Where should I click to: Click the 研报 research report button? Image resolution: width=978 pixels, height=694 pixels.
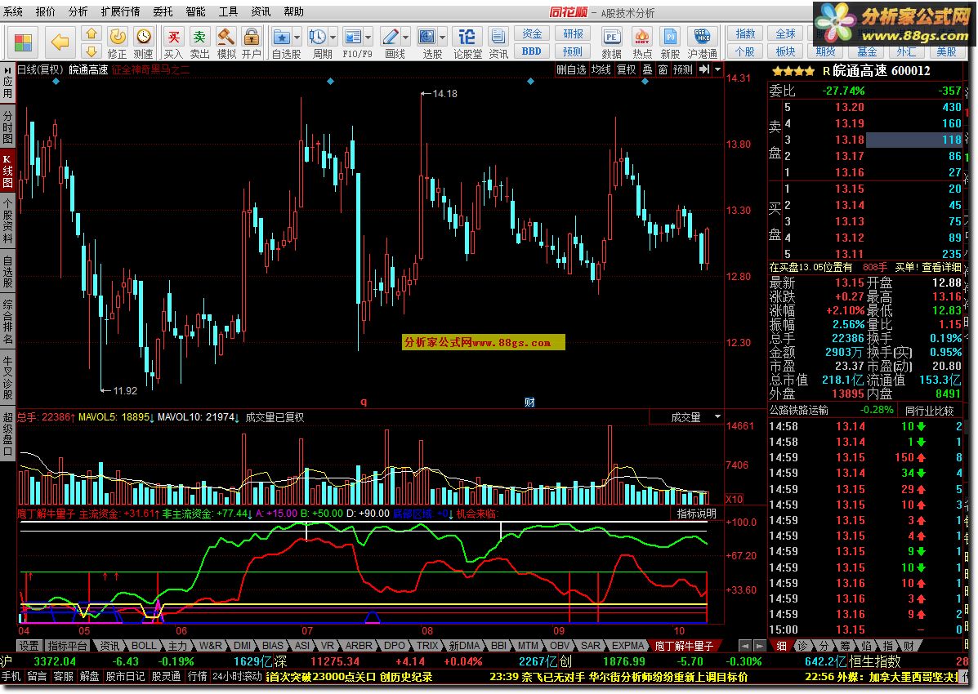pyautogui.click(x=573, y=33)
